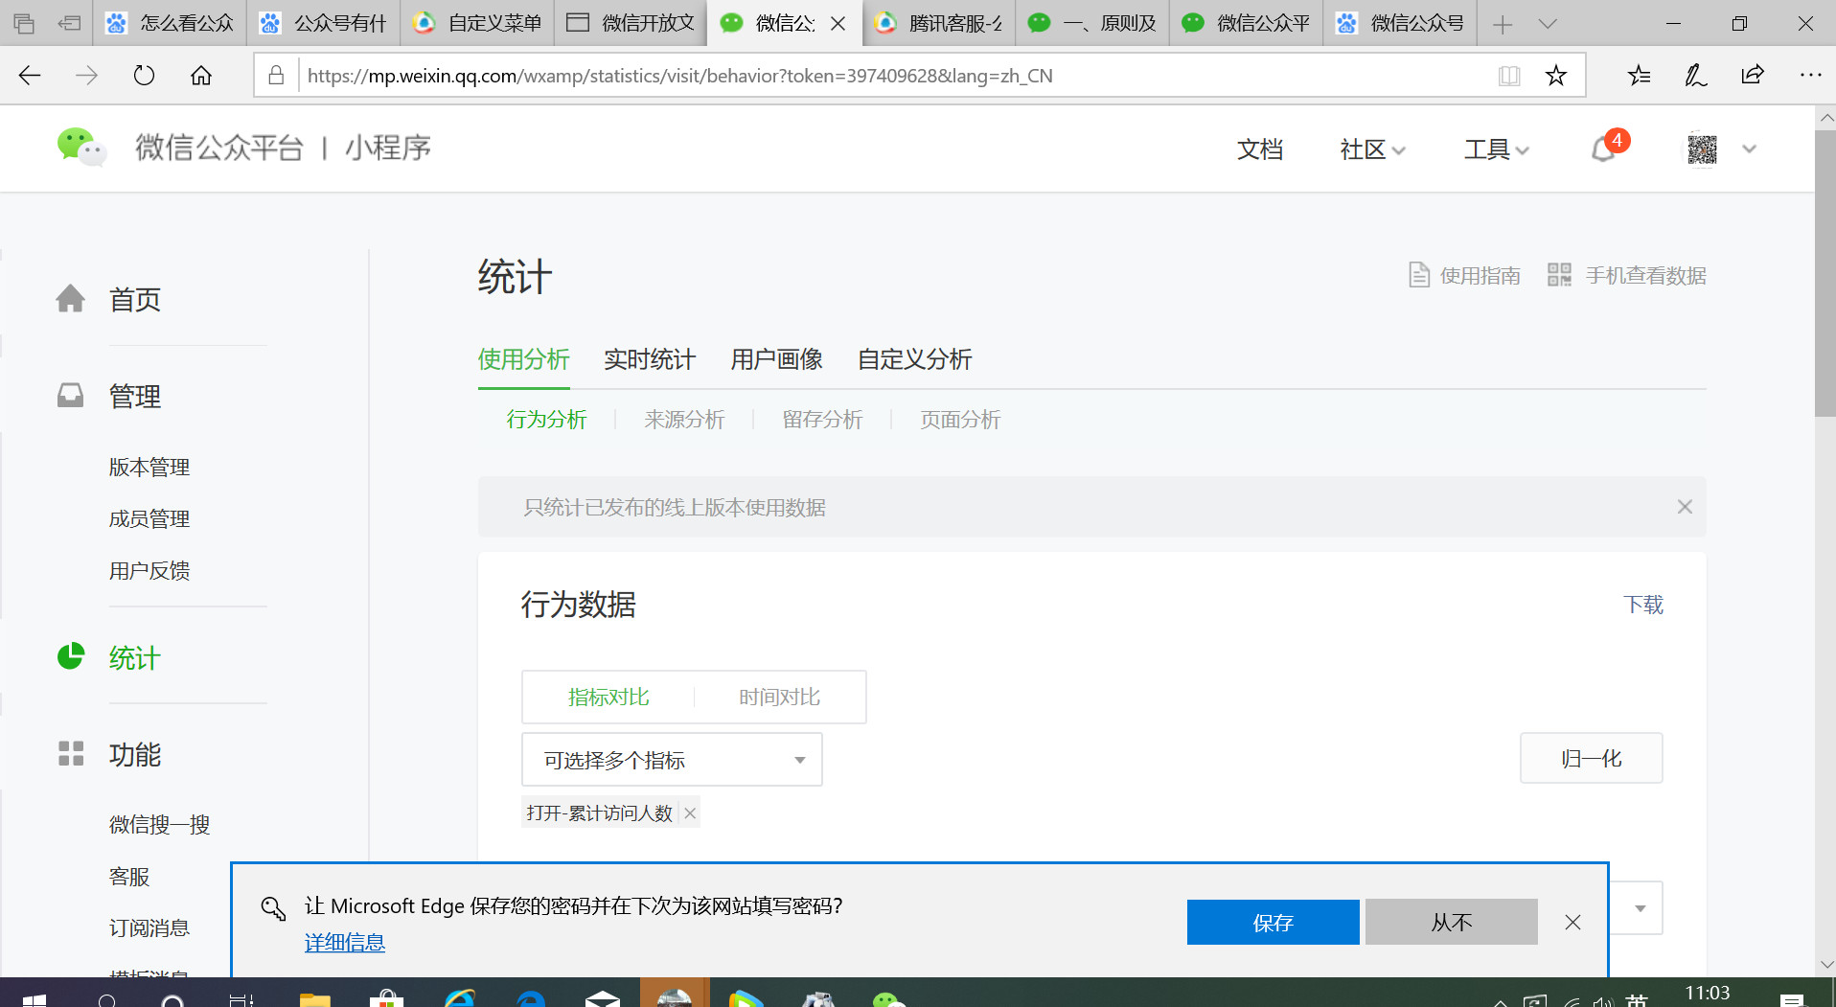Open the 留存分析 sub-tab
1836x1007 pixels.
(822, 419)
